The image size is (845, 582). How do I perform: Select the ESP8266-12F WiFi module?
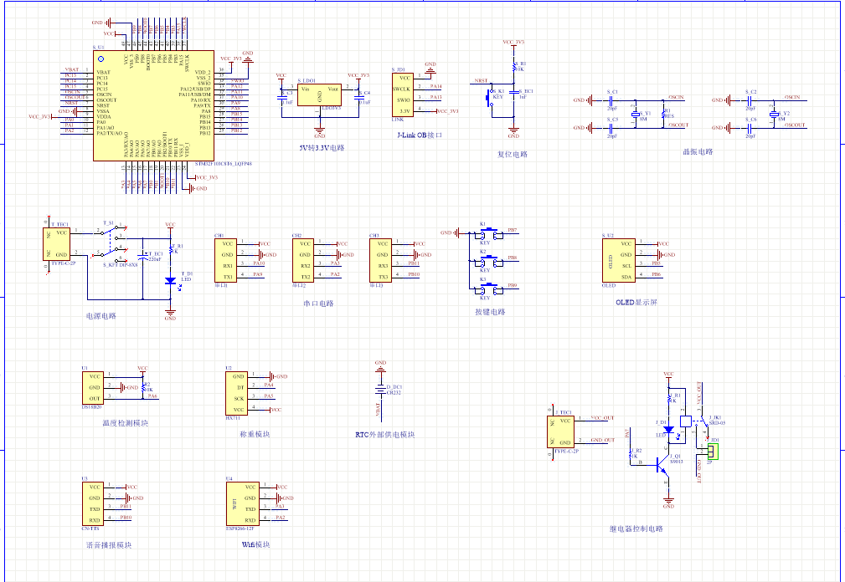click(237, 502)
